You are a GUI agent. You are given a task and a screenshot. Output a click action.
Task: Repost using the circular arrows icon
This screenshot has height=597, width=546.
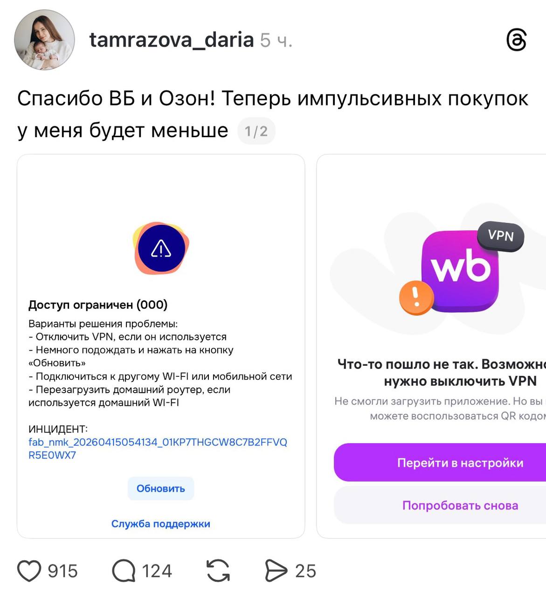pos(218,570)
